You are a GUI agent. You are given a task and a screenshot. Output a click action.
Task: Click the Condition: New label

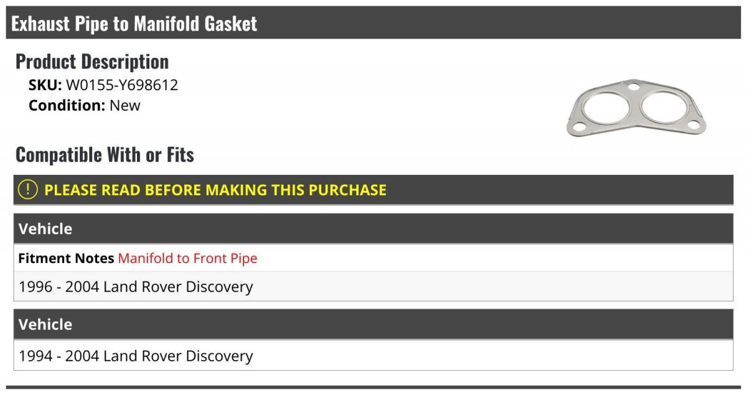(85, 105)
